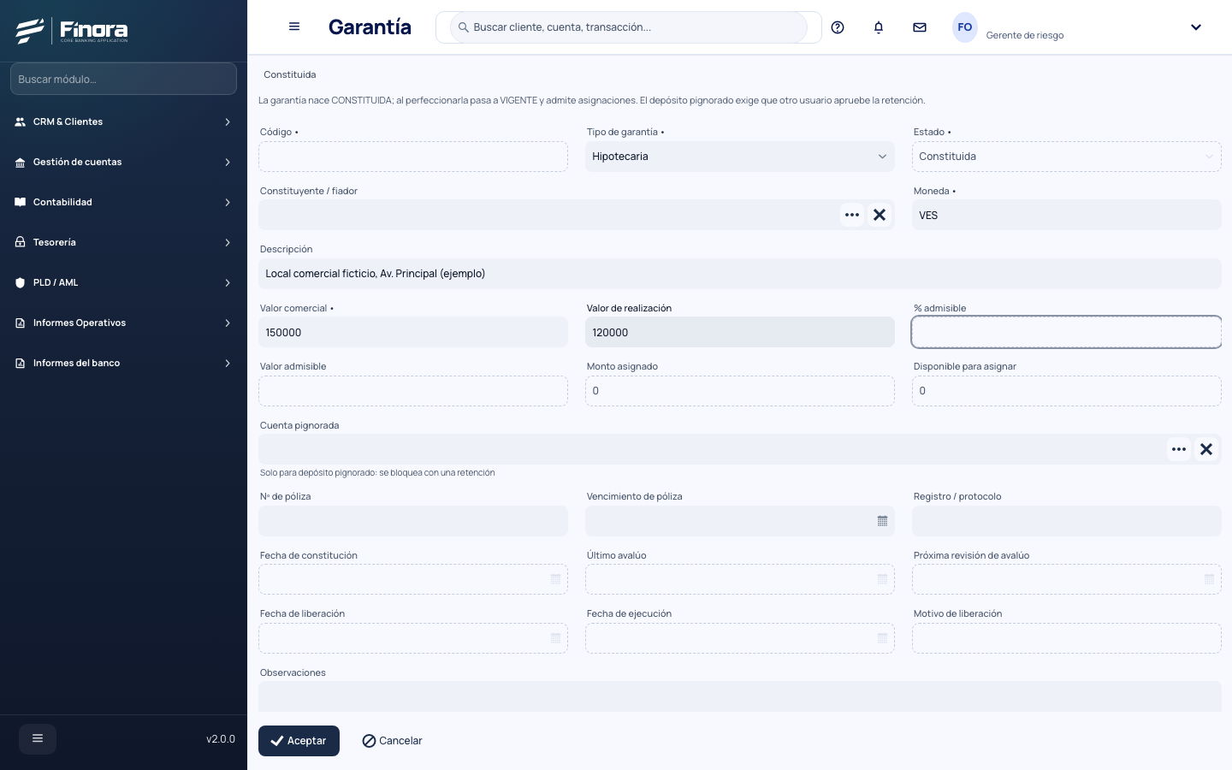Click the Nº de póliza field
The image size is (1232, 770).
coord(413,521)
